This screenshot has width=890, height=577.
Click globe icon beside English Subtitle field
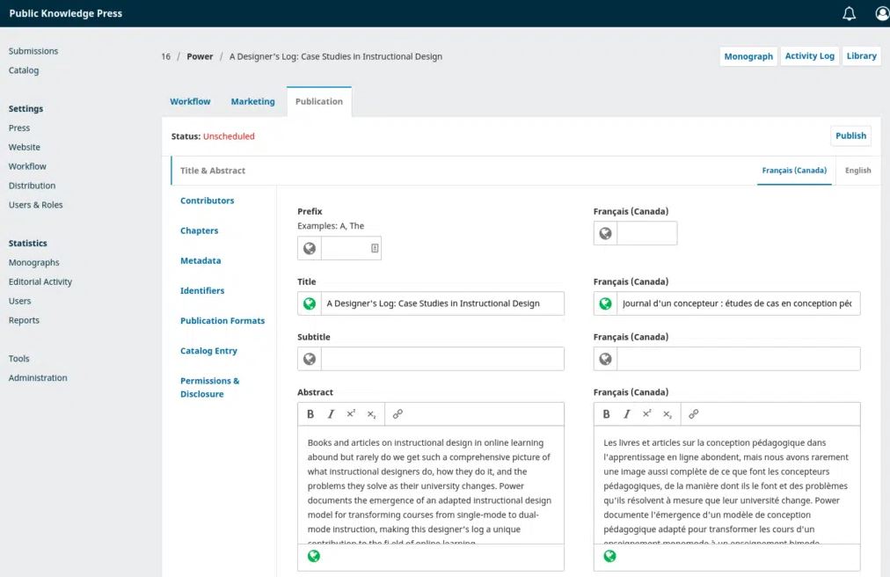(310, 359)
